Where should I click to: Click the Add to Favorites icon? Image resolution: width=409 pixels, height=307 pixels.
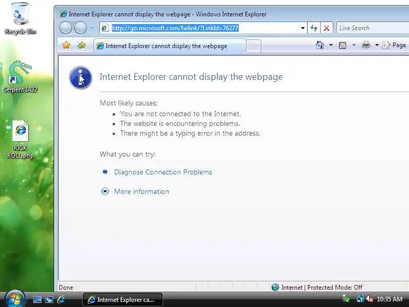coord(82,46)
